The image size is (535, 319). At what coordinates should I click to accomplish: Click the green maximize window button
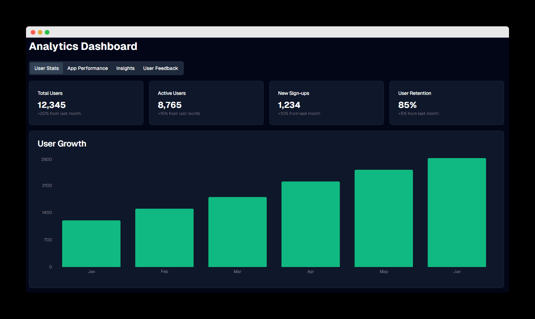tap(47, 32)
